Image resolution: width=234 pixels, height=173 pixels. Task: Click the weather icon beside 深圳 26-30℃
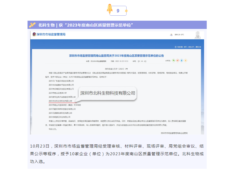click(x=171, y=35)
